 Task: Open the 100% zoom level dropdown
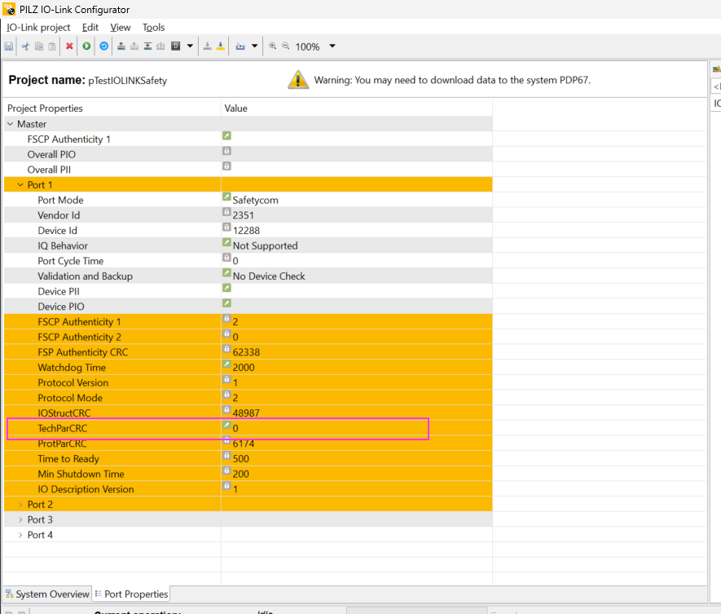(x=332, y=46)
